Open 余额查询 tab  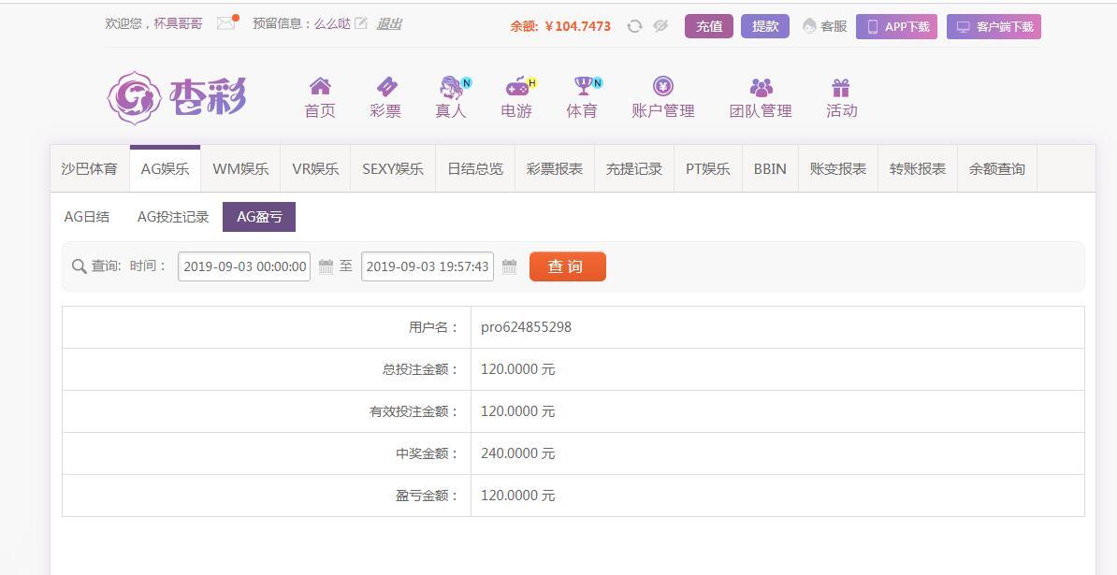[x=997, y=168]
